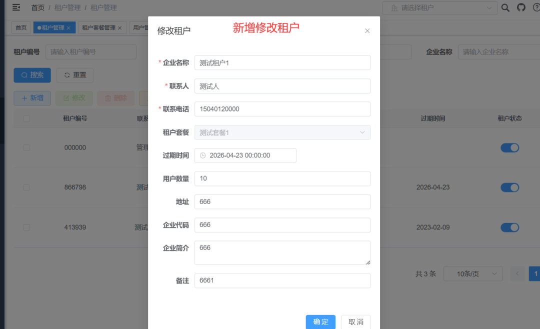This screenshot has width=540, height=329.
Task: Tick the select-all checkbox in table header
Action: [26, 118]
